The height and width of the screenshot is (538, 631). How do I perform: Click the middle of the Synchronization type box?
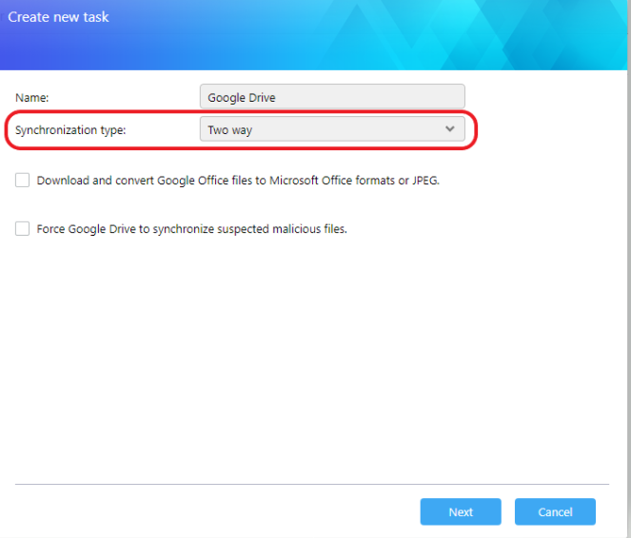pyautogui.click(x=332, y=129)
